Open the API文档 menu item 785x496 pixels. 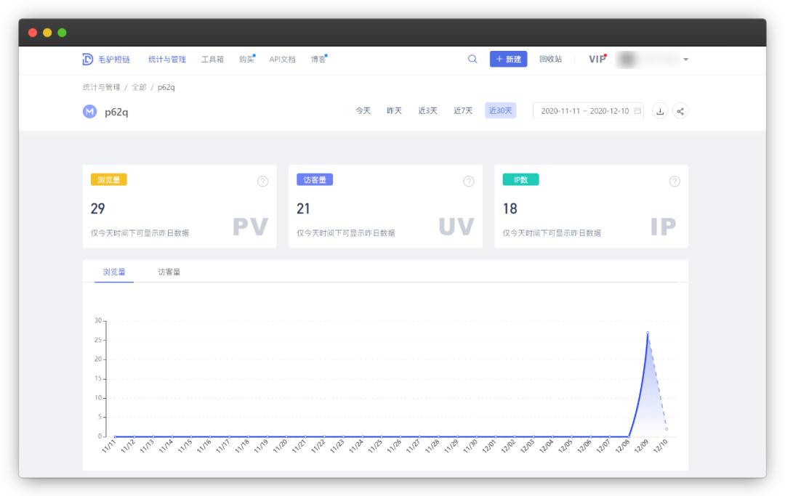tap(281, 60)
